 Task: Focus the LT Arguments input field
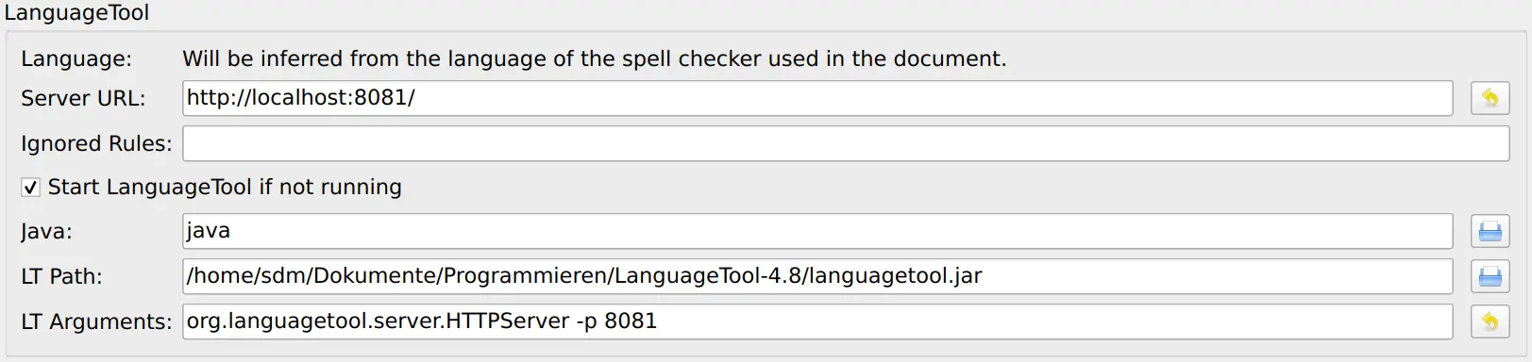[x=817, y=321]
